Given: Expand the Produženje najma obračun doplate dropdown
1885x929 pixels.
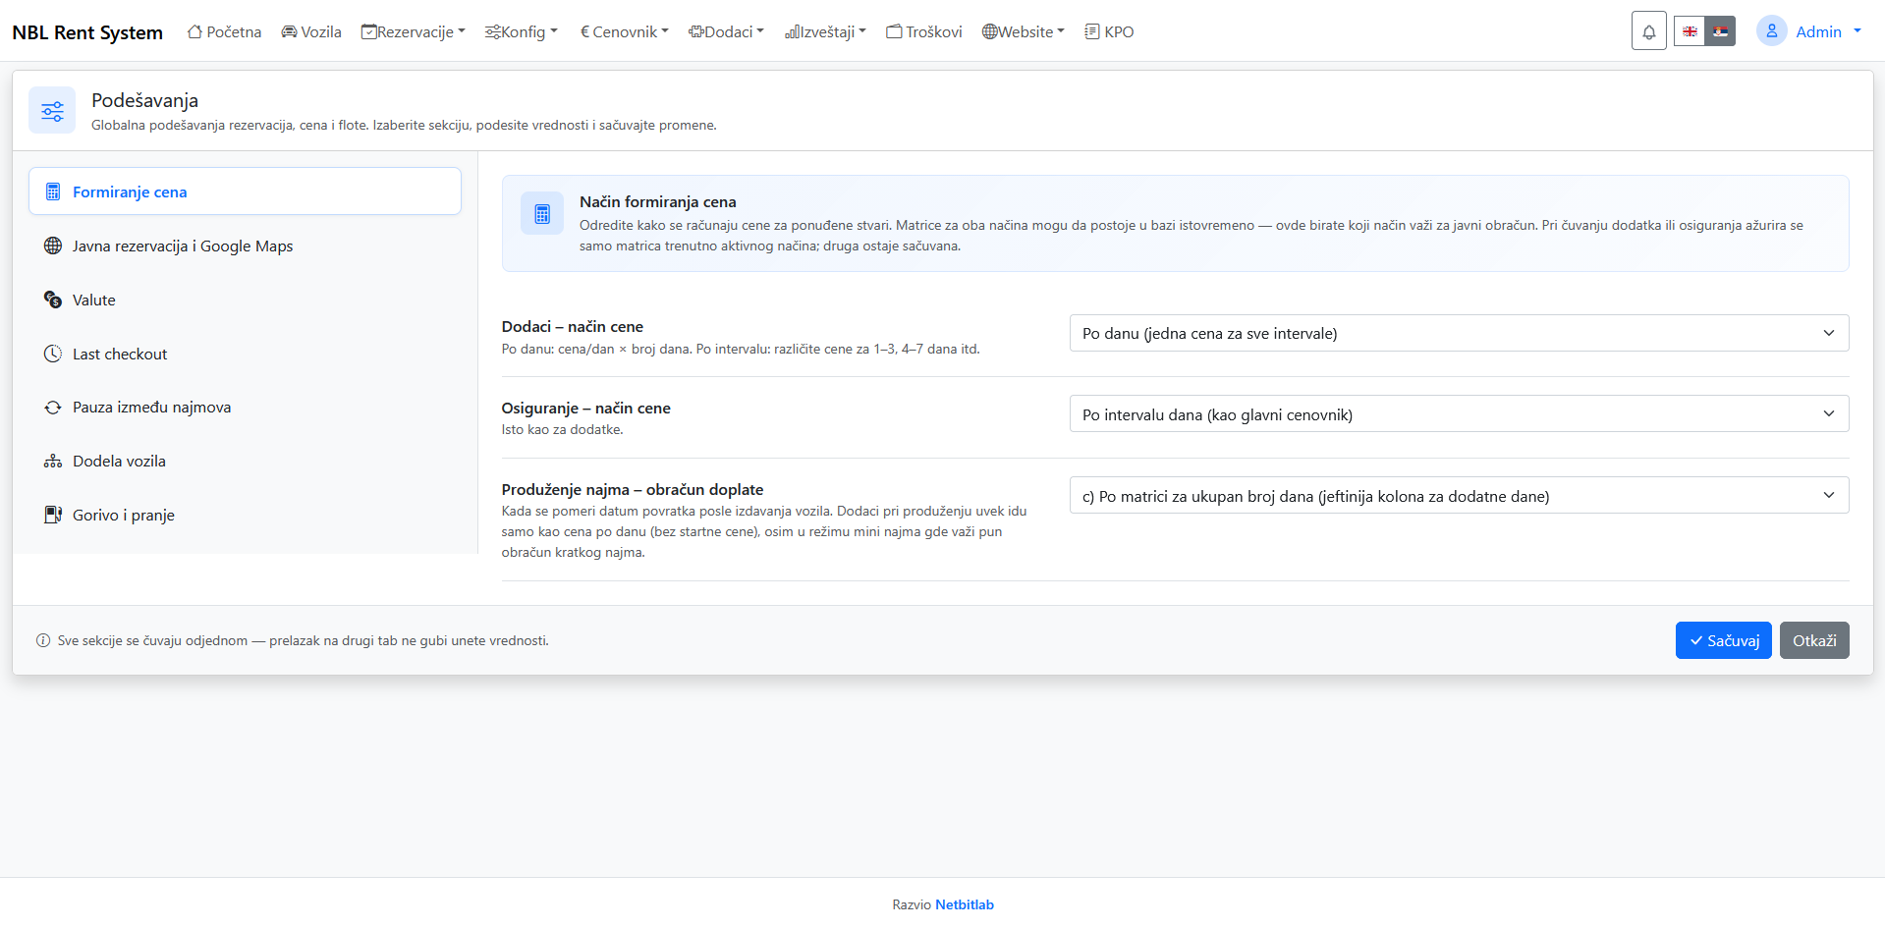Looking at the screenshot, I should point(1459,496).
